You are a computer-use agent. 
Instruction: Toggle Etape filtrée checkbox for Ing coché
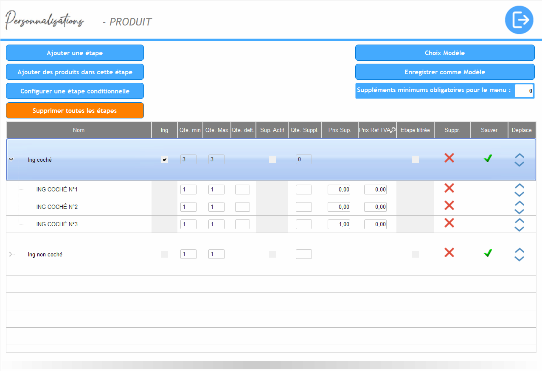[x=416, y=160]
